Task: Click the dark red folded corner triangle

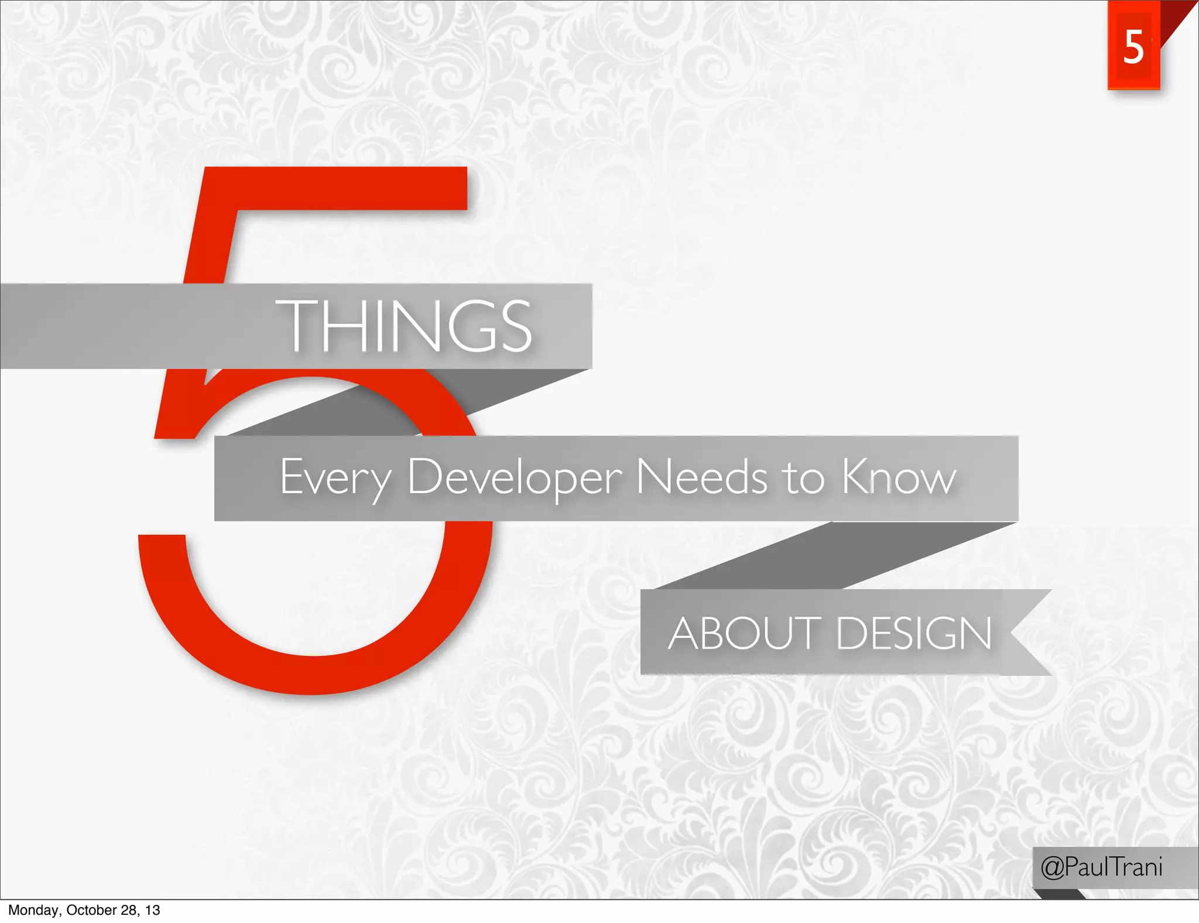Action: [x=1174, y=18]
